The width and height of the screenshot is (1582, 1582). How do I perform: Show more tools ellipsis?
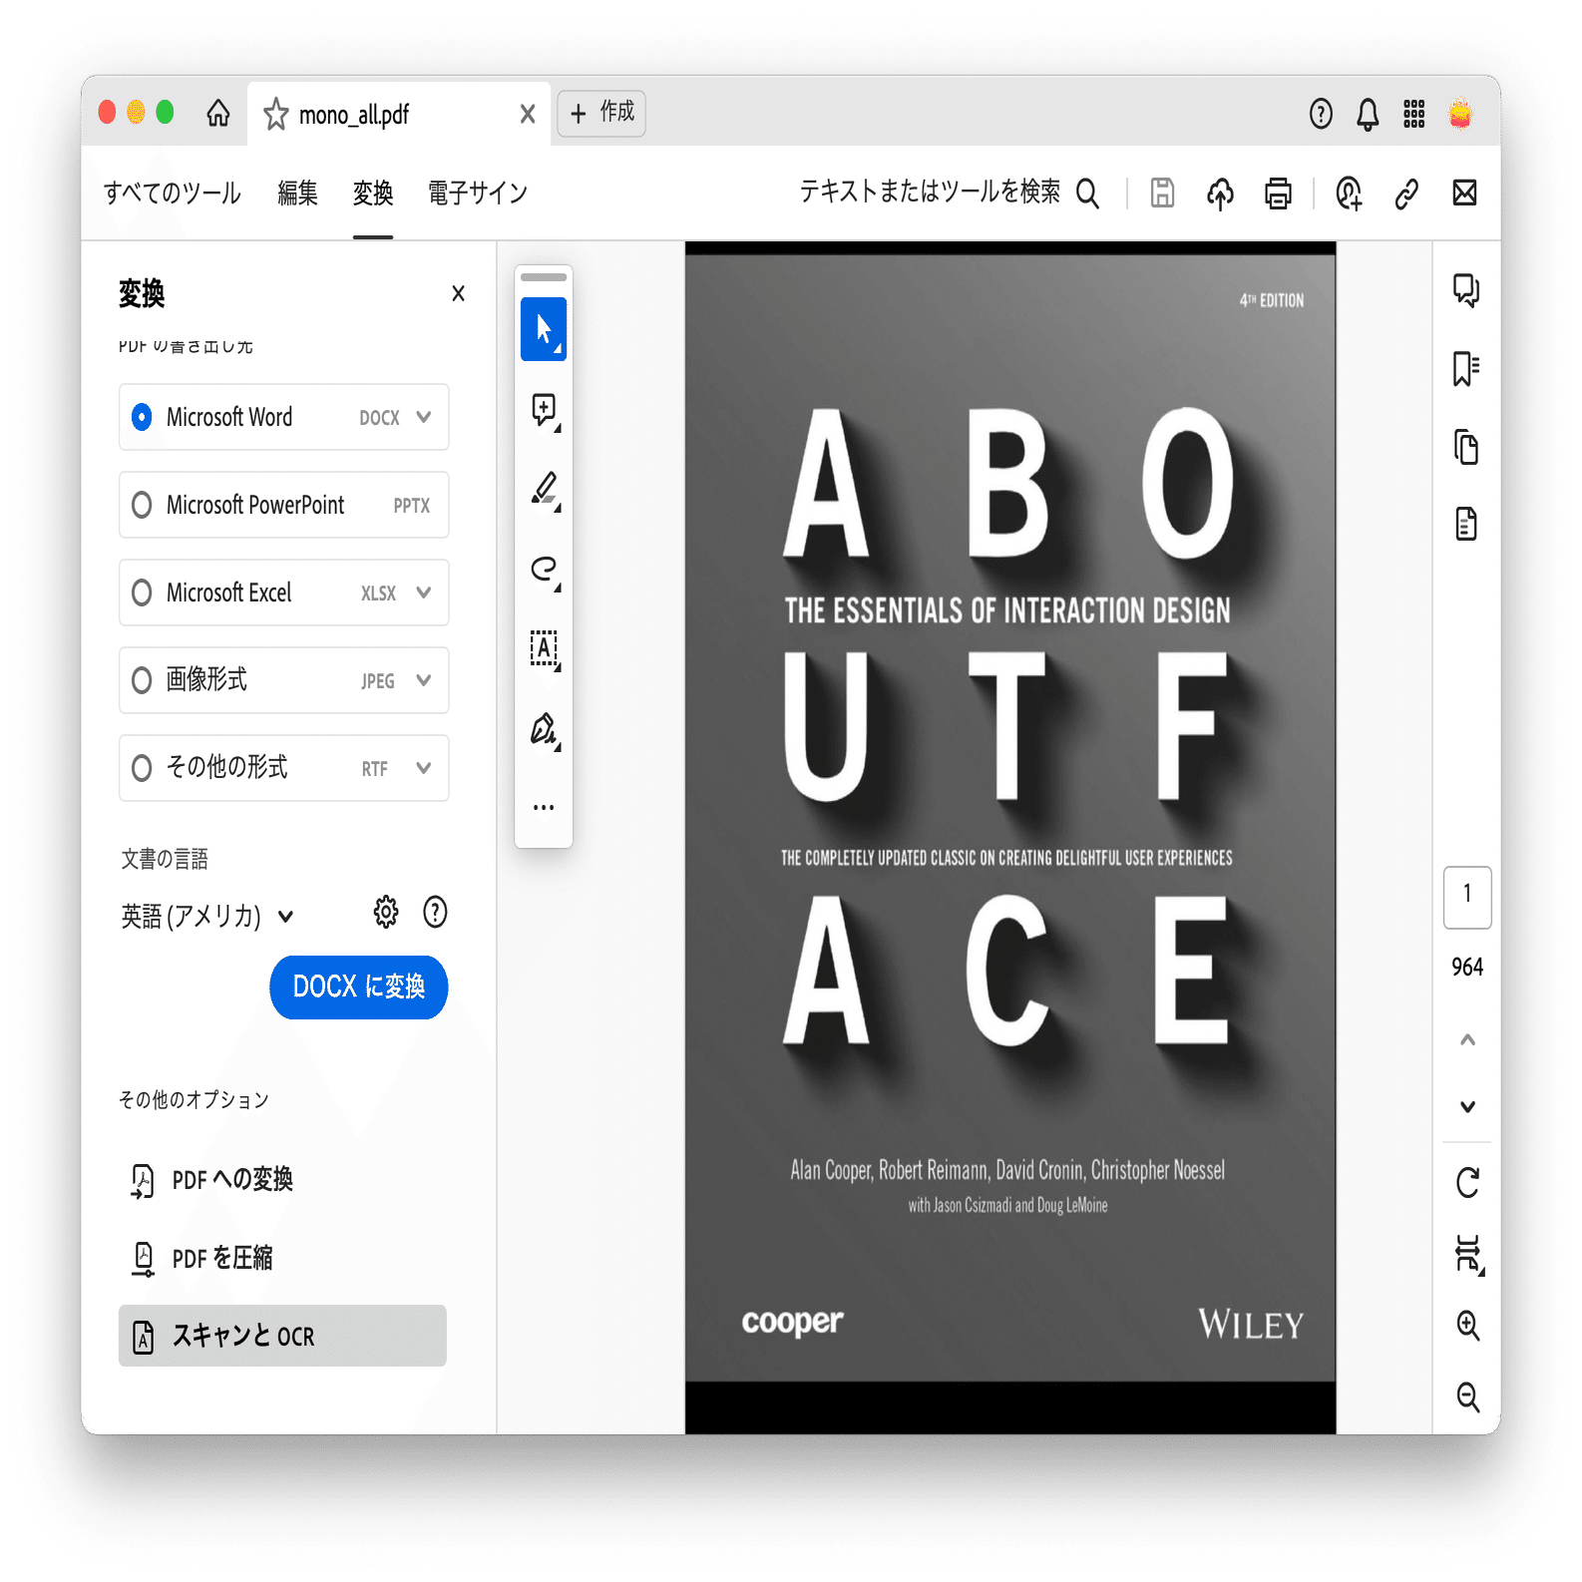(544, 807)
